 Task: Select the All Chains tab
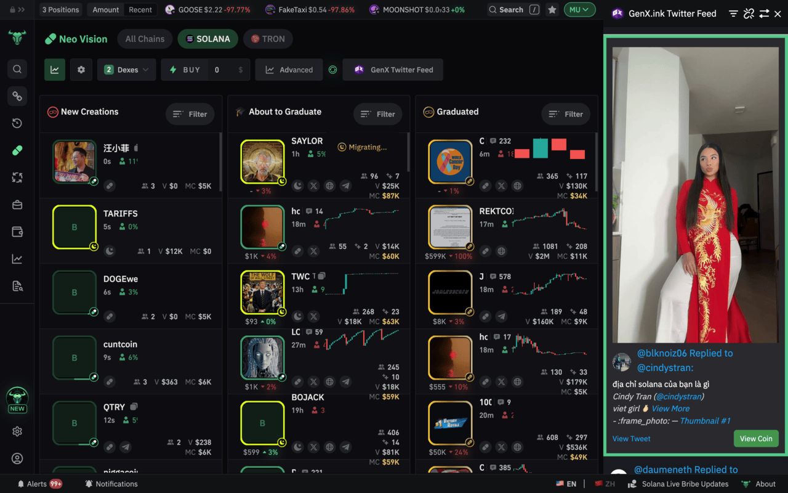pyautogui.click(x=145, y=39)
